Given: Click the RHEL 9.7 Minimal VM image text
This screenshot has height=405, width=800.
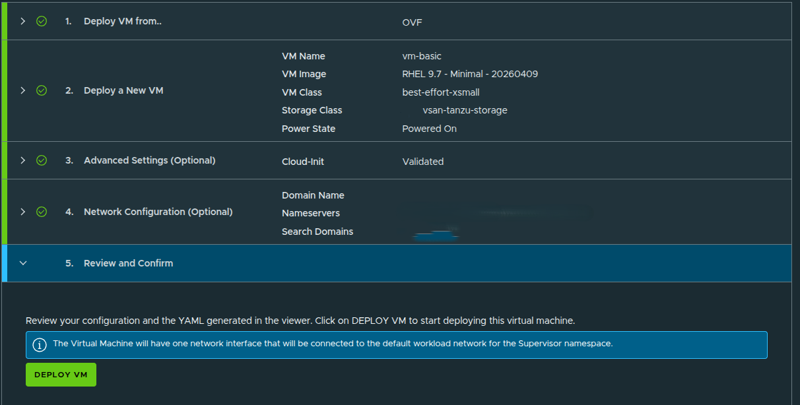Looking at the screenshot, I should pyautogui.click(x=471, y=74).
